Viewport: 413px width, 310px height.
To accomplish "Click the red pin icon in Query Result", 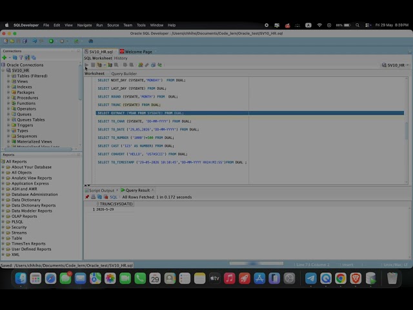I will tap(87, 197).
